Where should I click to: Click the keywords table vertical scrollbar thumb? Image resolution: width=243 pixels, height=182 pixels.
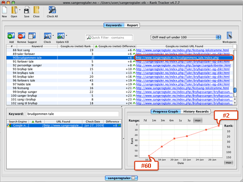[x=235, y=90]
